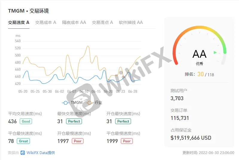Select the 交易速度 A tab

click(x=19, y=22)
